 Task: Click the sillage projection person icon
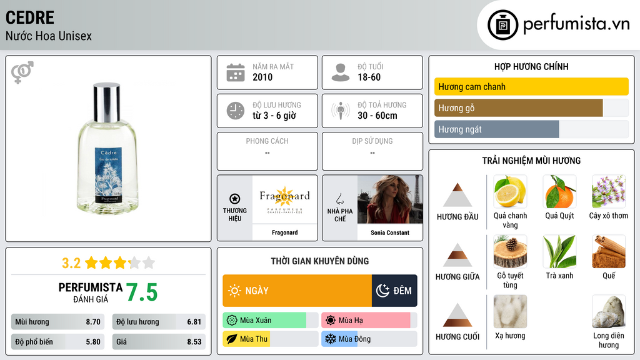[x=341, y=111]
